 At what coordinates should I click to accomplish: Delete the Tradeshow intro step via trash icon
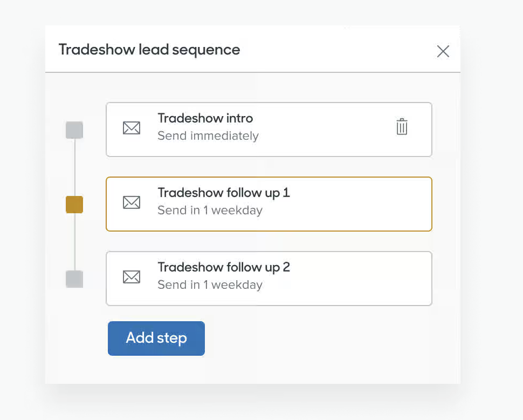pyautogui.click(x=402, y=127)
